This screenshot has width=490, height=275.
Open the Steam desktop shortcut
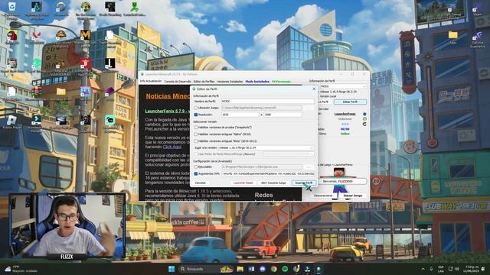478,8
